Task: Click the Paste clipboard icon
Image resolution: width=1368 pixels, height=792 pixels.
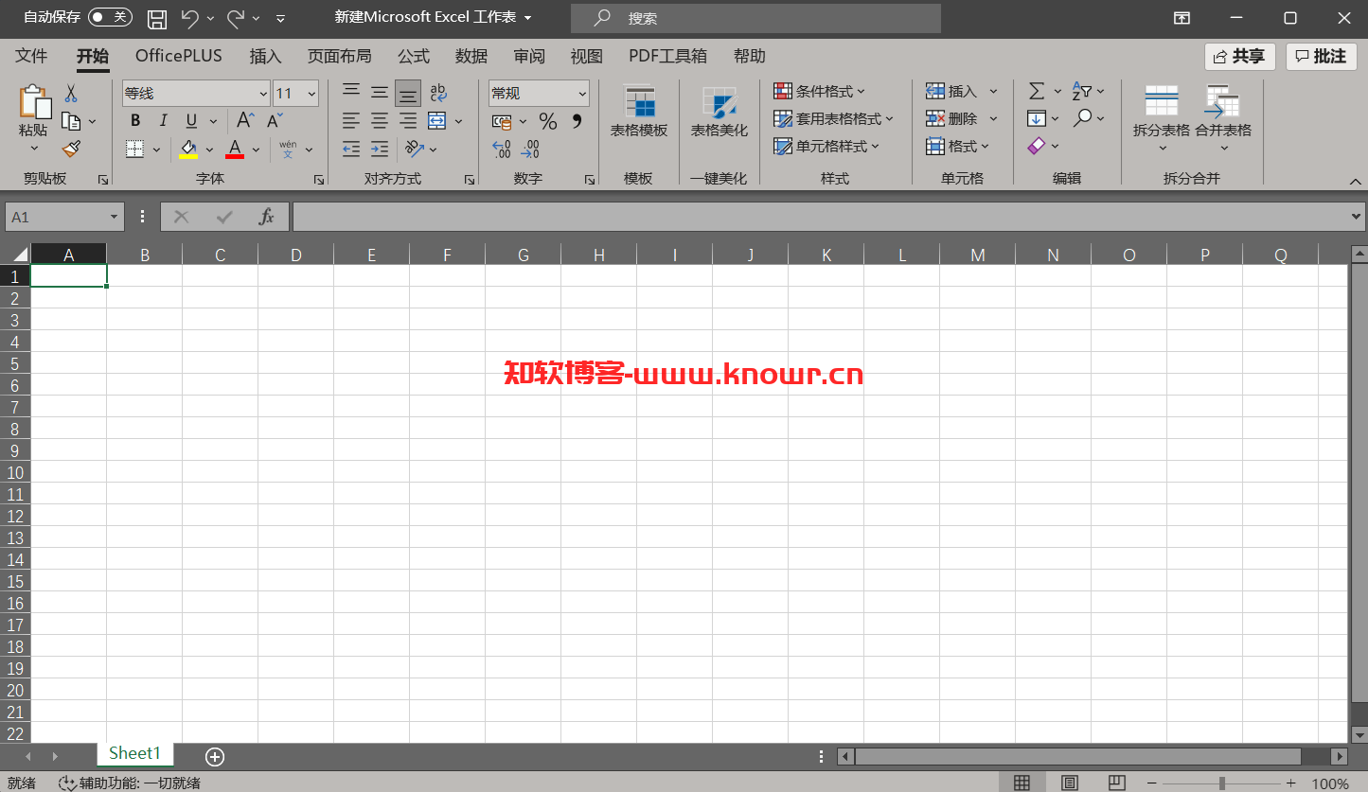Action: pyautogui.click(x=34, y=102)
